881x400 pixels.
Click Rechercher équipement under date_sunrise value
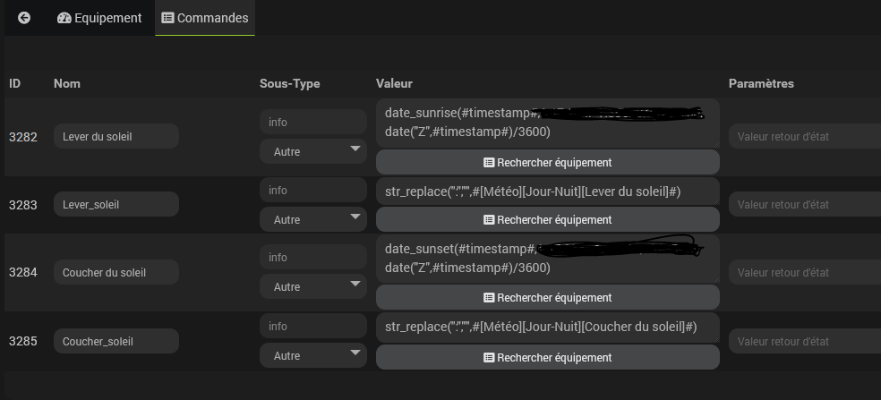point(547,162)
